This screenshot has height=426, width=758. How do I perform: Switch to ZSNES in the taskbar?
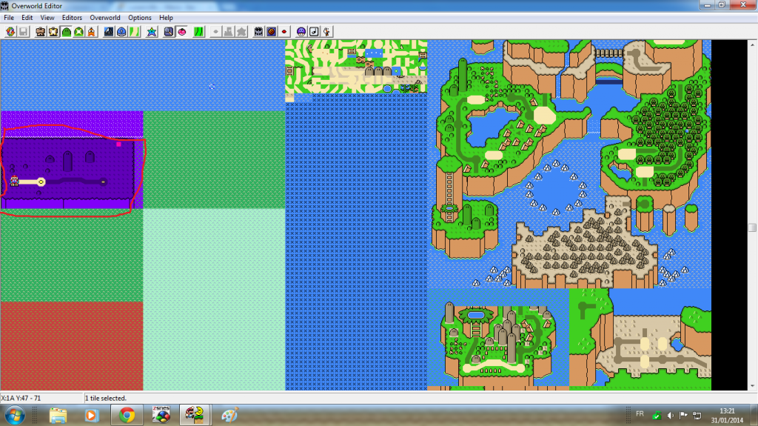(x=161, y=416)
